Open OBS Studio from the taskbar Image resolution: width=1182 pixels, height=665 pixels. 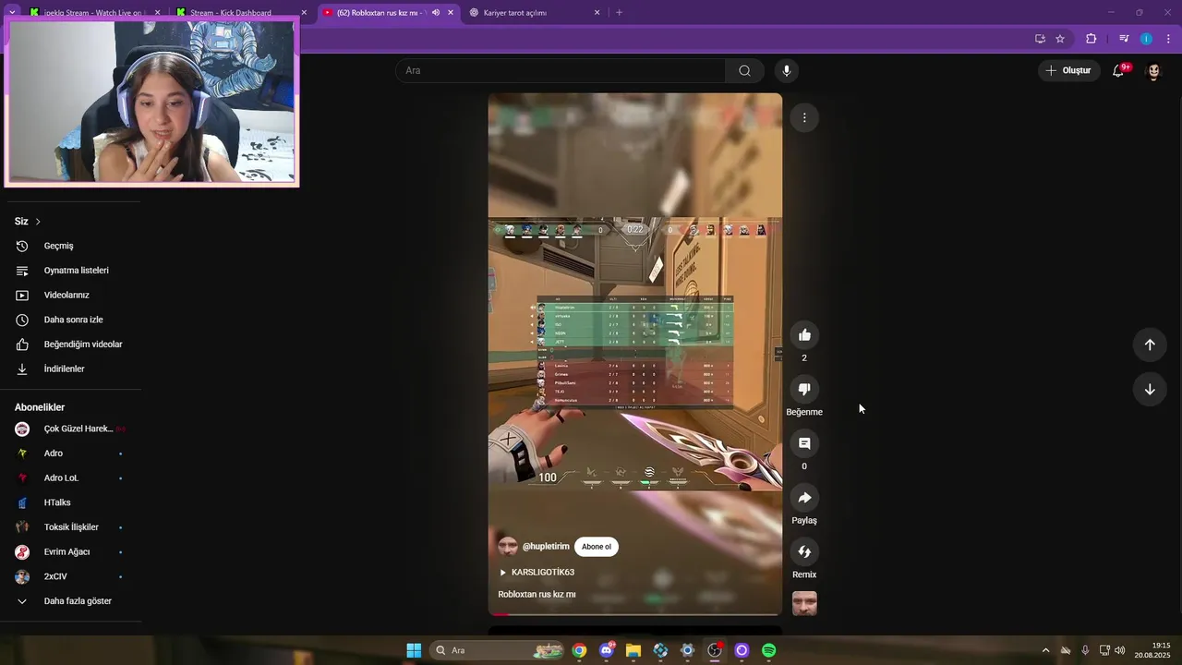coord(715,650)
